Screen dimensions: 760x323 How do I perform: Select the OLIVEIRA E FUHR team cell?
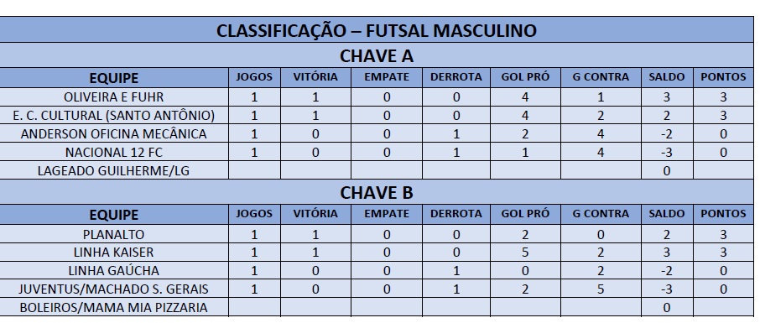[x=114, y=97]
